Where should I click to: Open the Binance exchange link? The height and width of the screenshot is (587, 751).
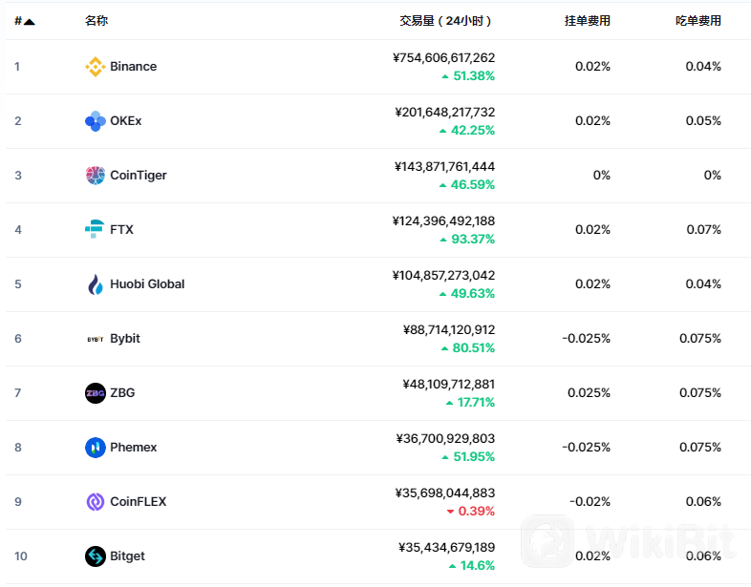coord(133,67)
